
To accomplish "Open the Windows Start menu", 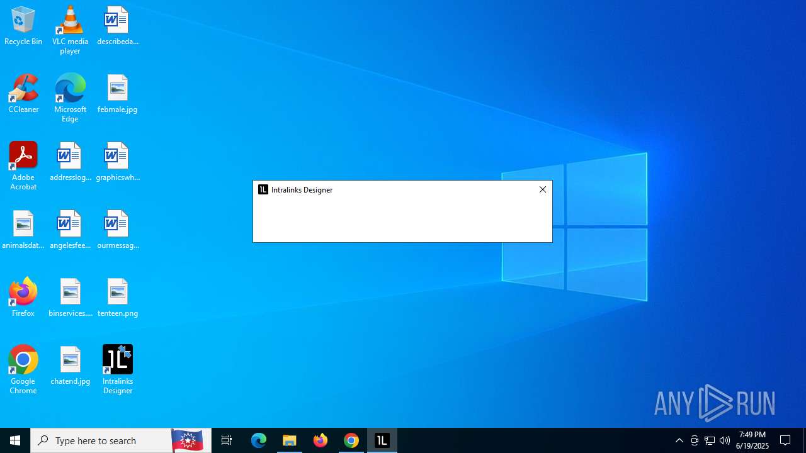I will pos(15,440).
